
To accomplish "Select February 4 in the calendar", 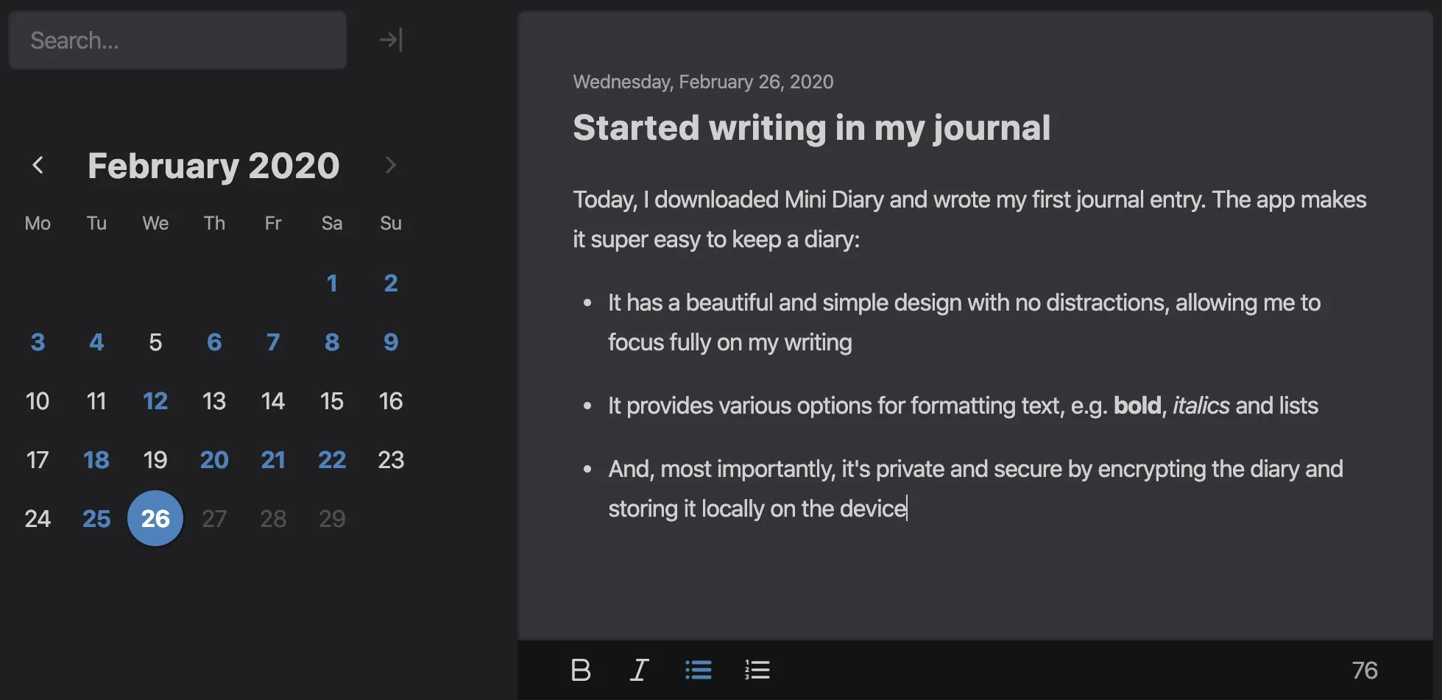I will (x=96, y=342).
